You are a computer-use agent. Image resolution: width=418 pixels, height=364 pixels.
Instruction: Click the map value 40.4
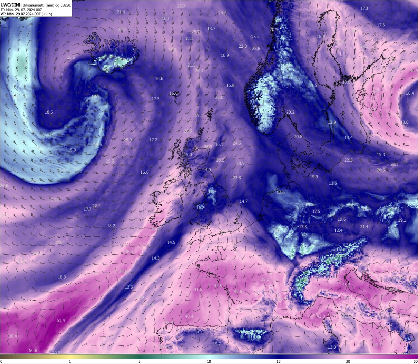(x=189, y=316)
